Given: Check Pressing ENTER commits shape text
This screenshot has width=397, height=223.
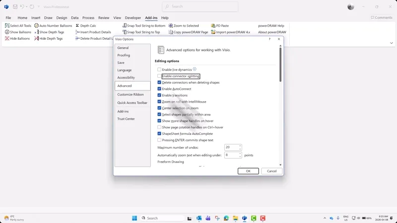Looking at the screenshot, I should [159, 140].
